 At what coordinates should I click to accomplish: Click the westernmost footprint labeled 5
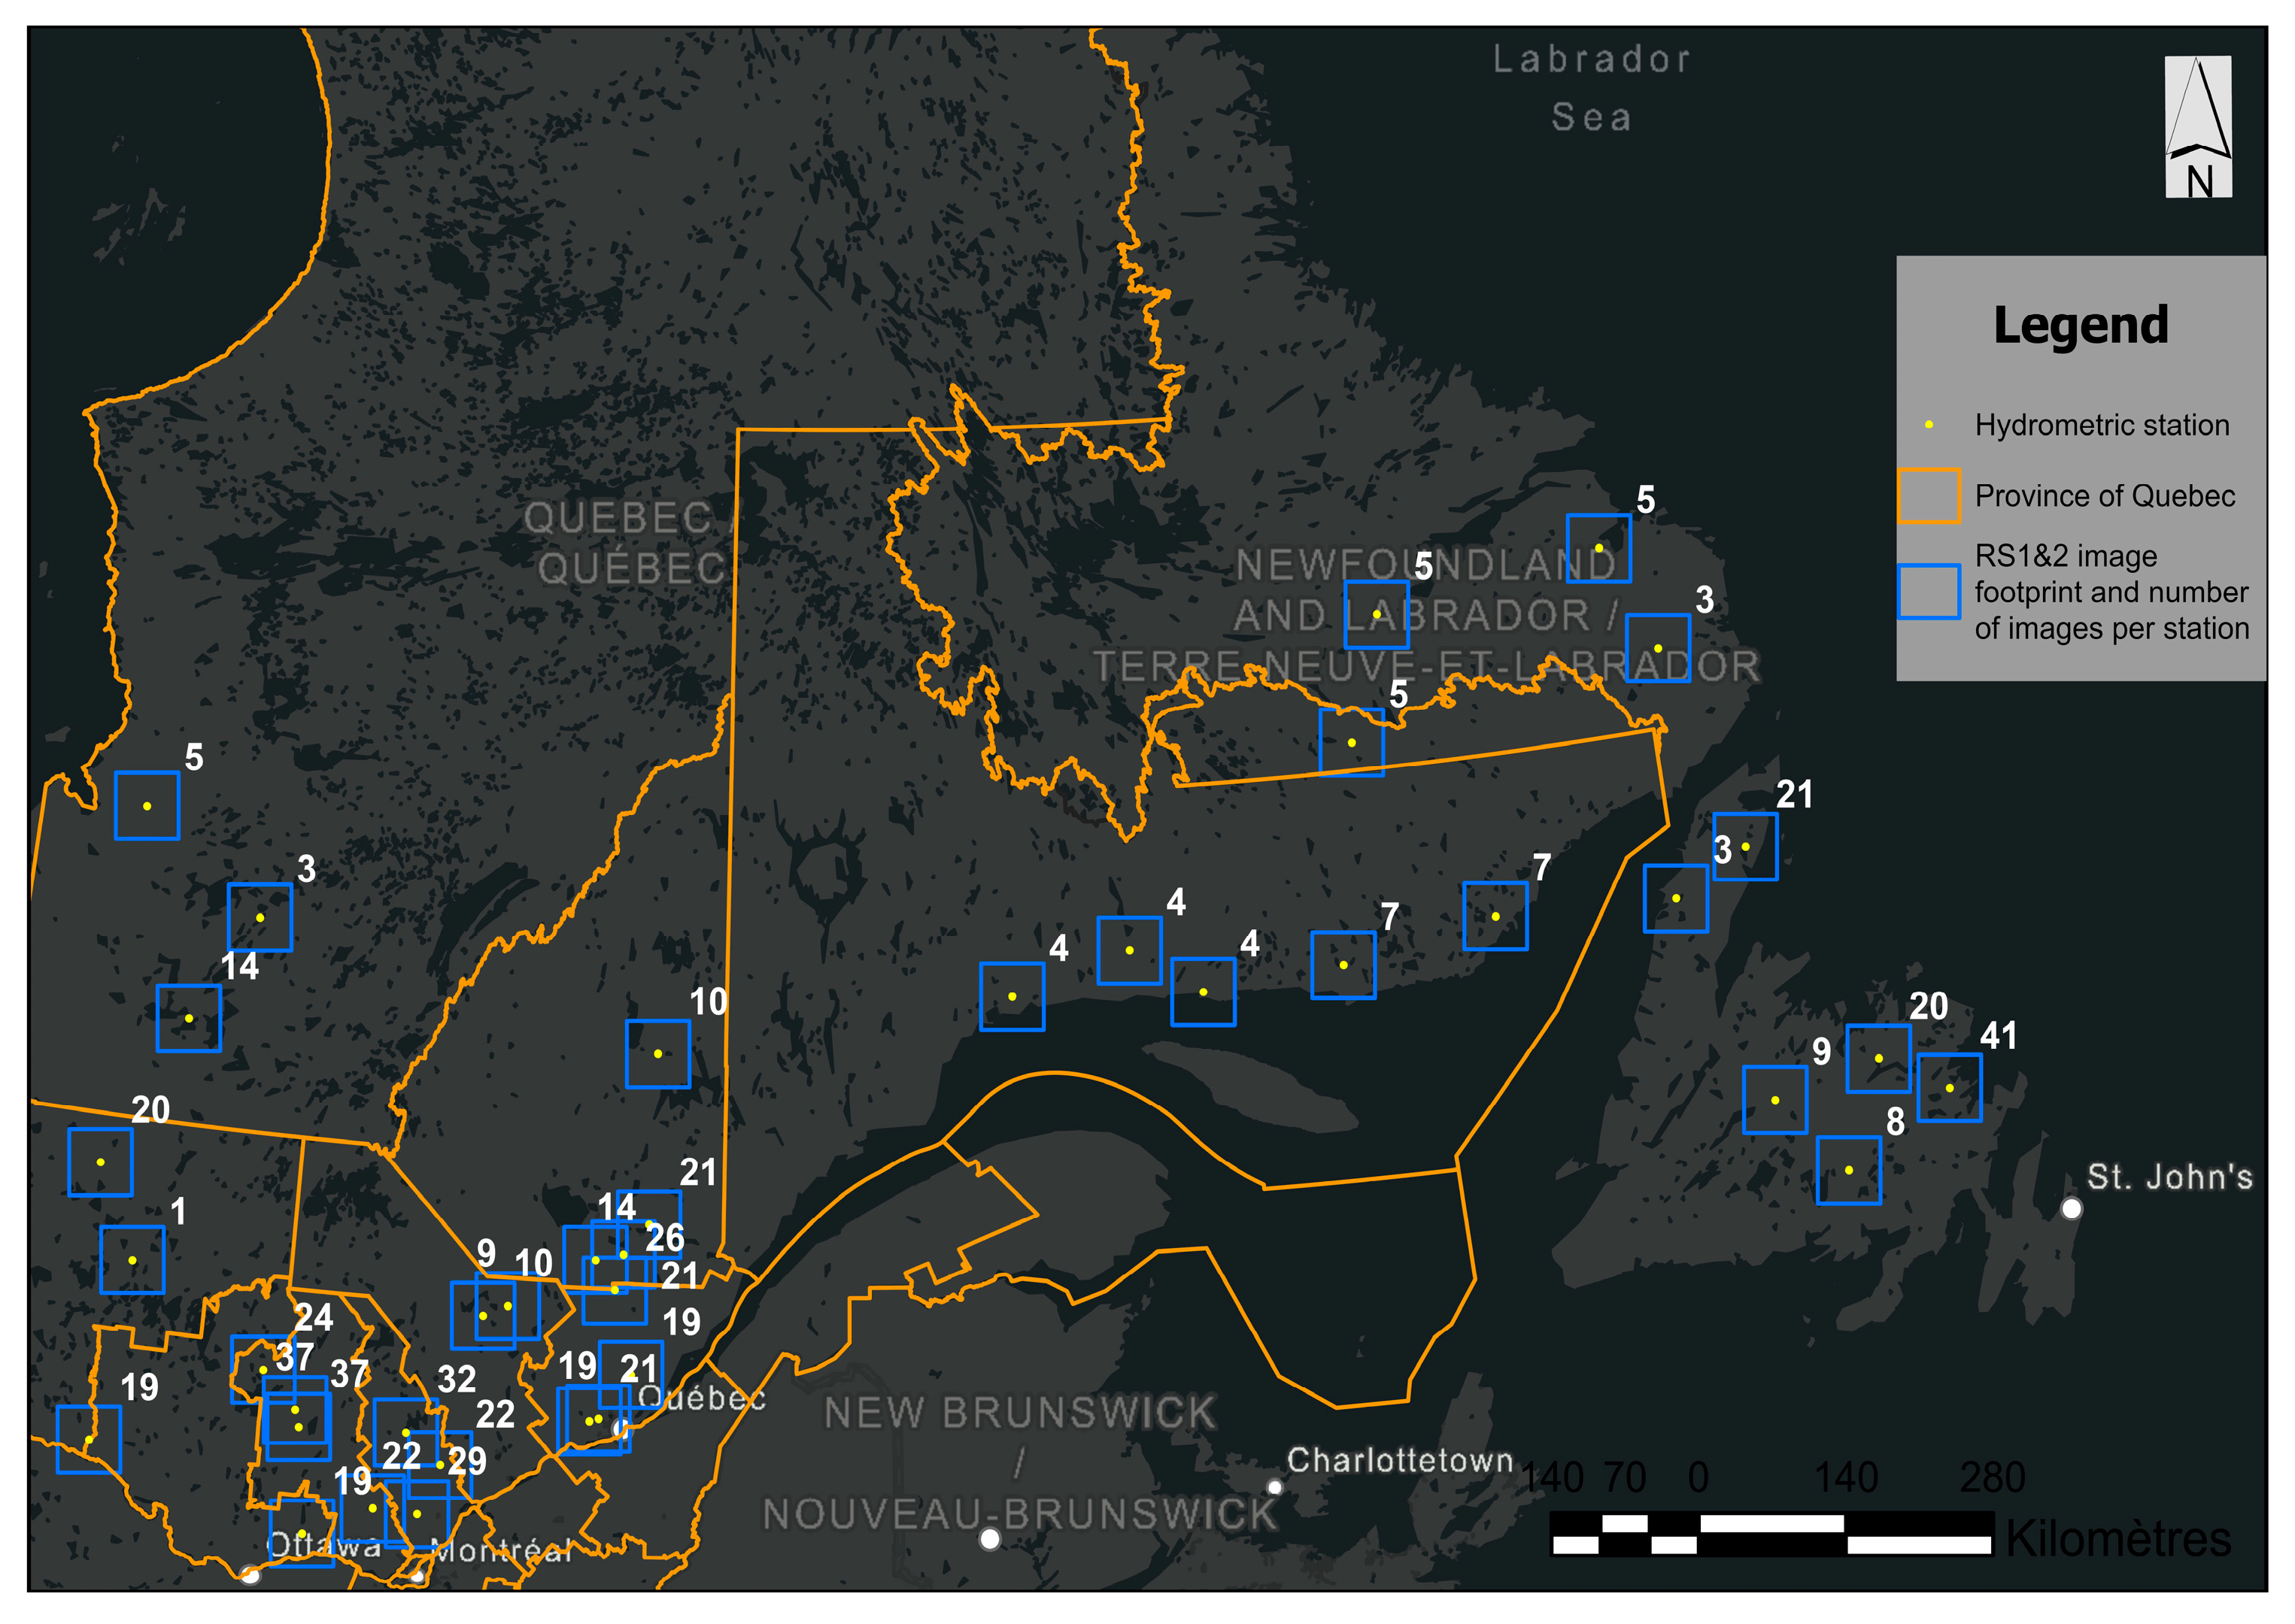(147, 806)
